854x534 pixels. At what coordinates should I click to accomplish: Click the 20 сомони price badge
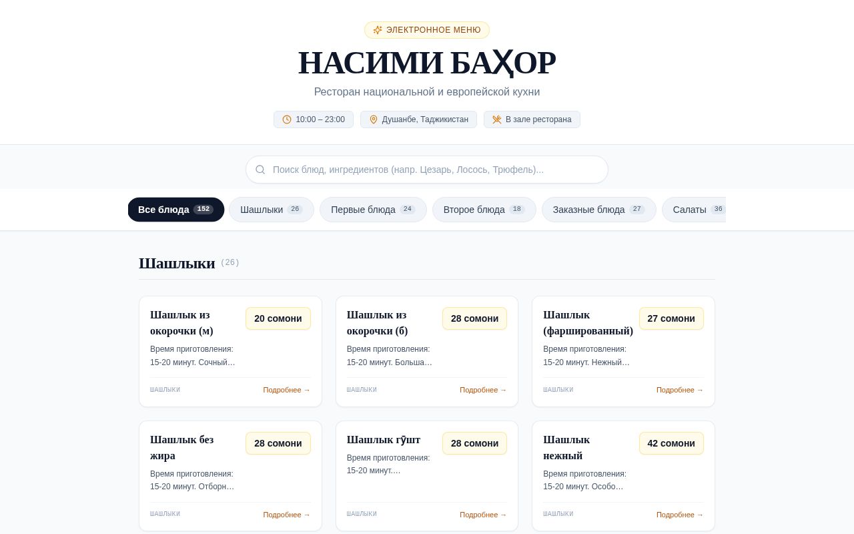click(278, 318)
